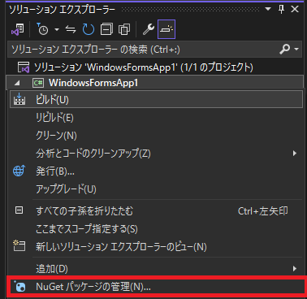307x299 pixels.
Task: Open the 追加(D) submenu
Action: (x=156, y=269)
